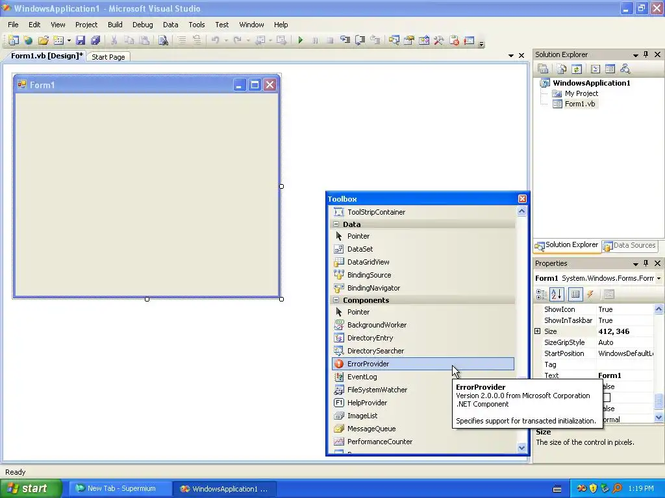
Task: Click the Save All toolbar icon
Action: (x=95, y=40)
